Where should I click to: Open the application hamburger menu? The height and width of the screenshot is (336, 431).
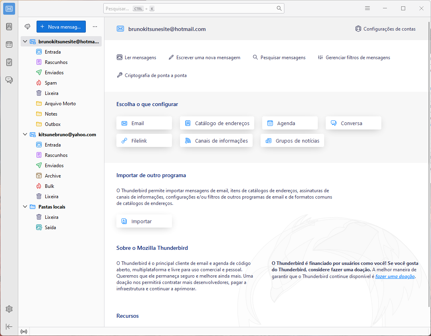coord(367,8)
